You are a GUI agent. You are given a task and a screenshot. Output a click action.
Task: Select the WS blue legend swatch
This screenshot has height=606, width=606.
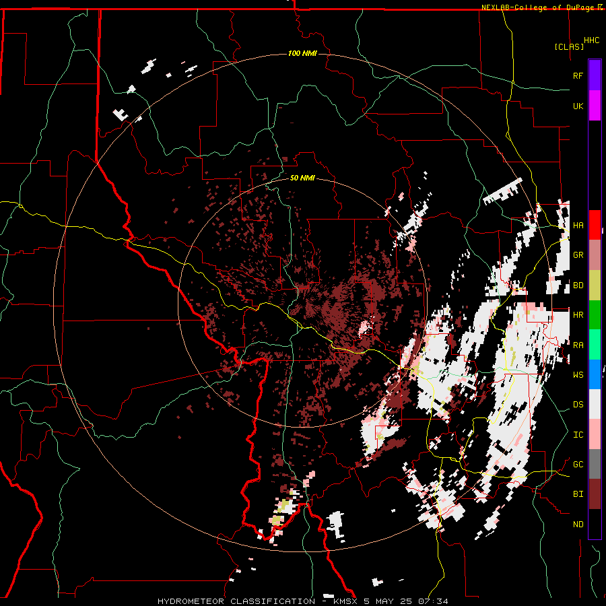[595, 374]
